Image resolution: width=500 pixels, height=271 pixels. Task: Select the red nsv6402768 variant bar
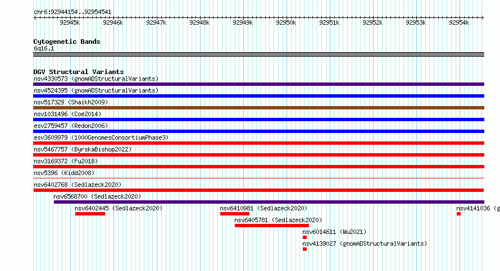click(x=258, y=190)
